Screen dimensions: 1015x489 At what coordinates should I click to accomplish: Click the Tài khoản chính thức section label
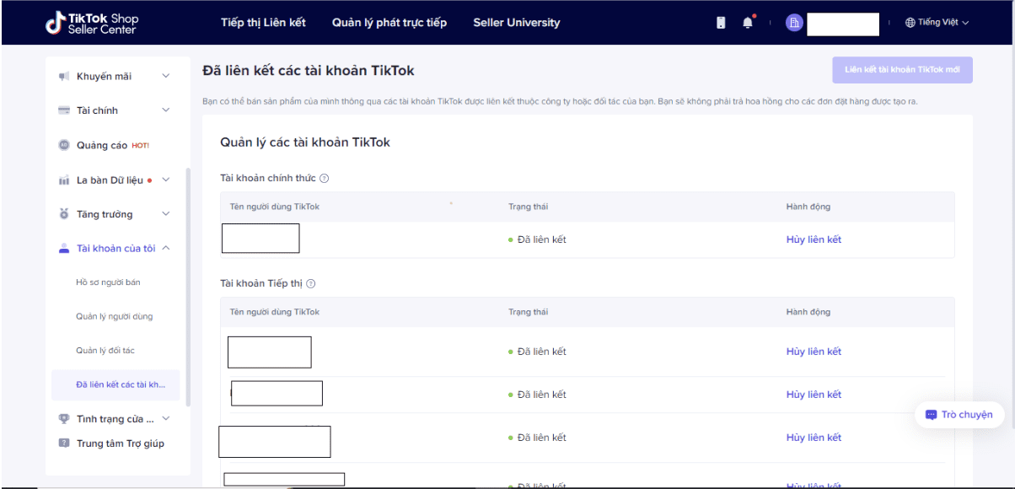pos(268,178)
